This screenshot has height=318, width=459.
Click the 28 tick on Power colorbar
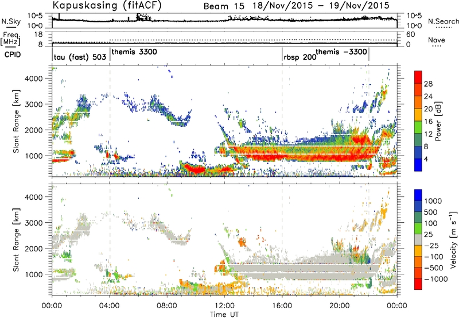point(428,84)
